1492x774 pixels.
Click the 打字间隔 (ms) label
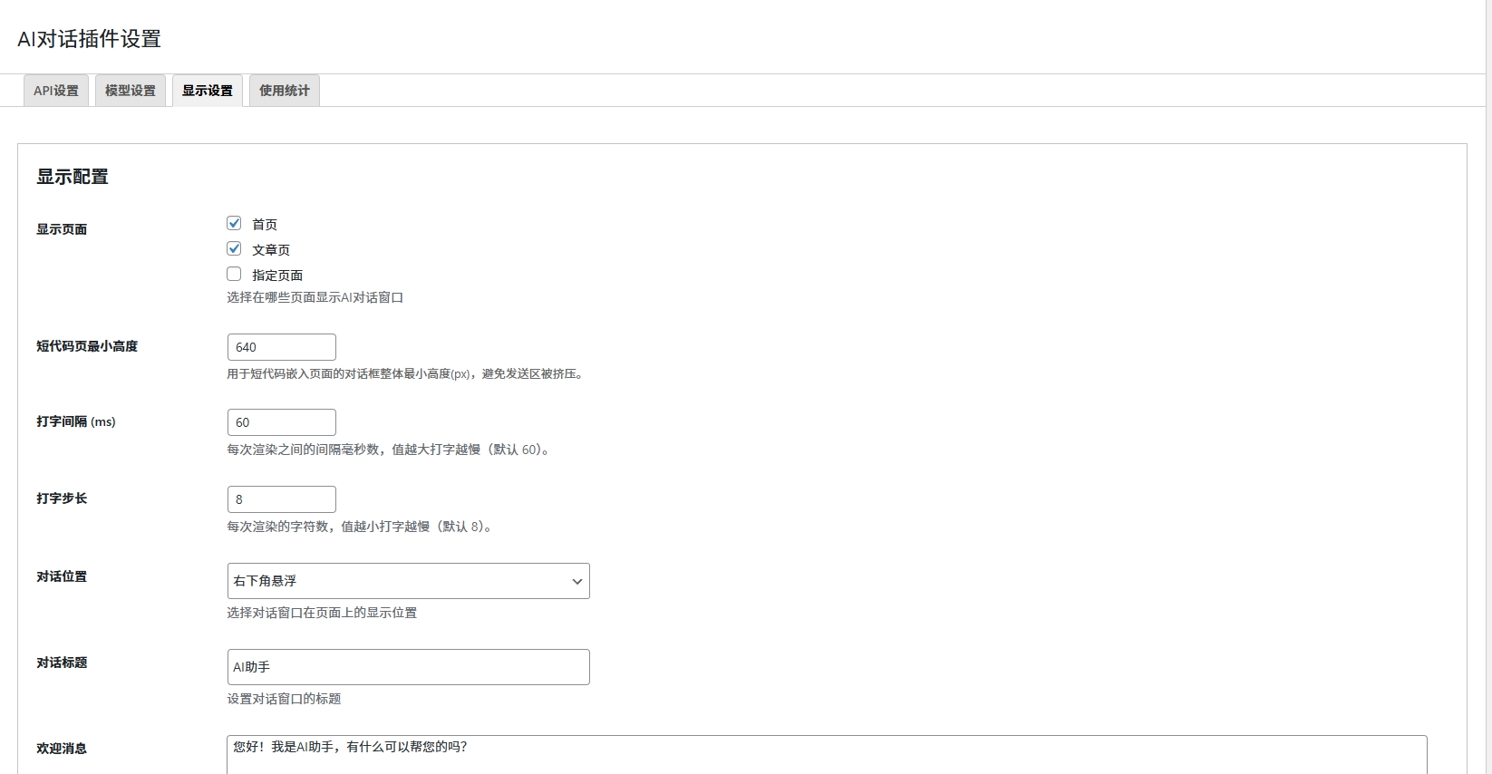pos(76,421)
